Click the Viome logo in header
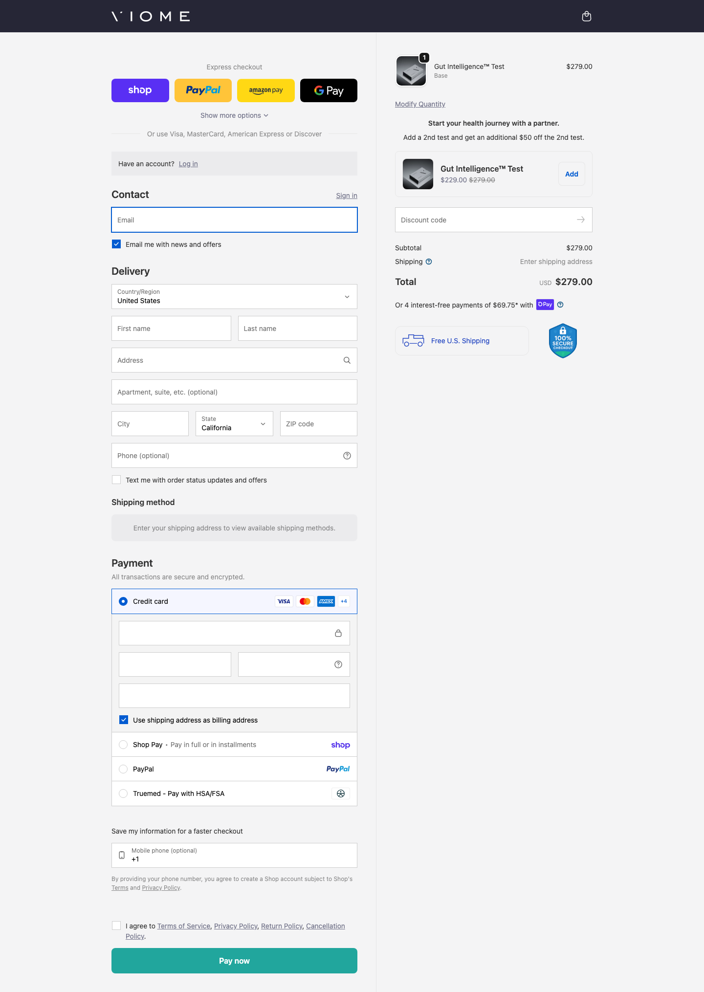Viewport: 704px width, 992px height. 151,17
